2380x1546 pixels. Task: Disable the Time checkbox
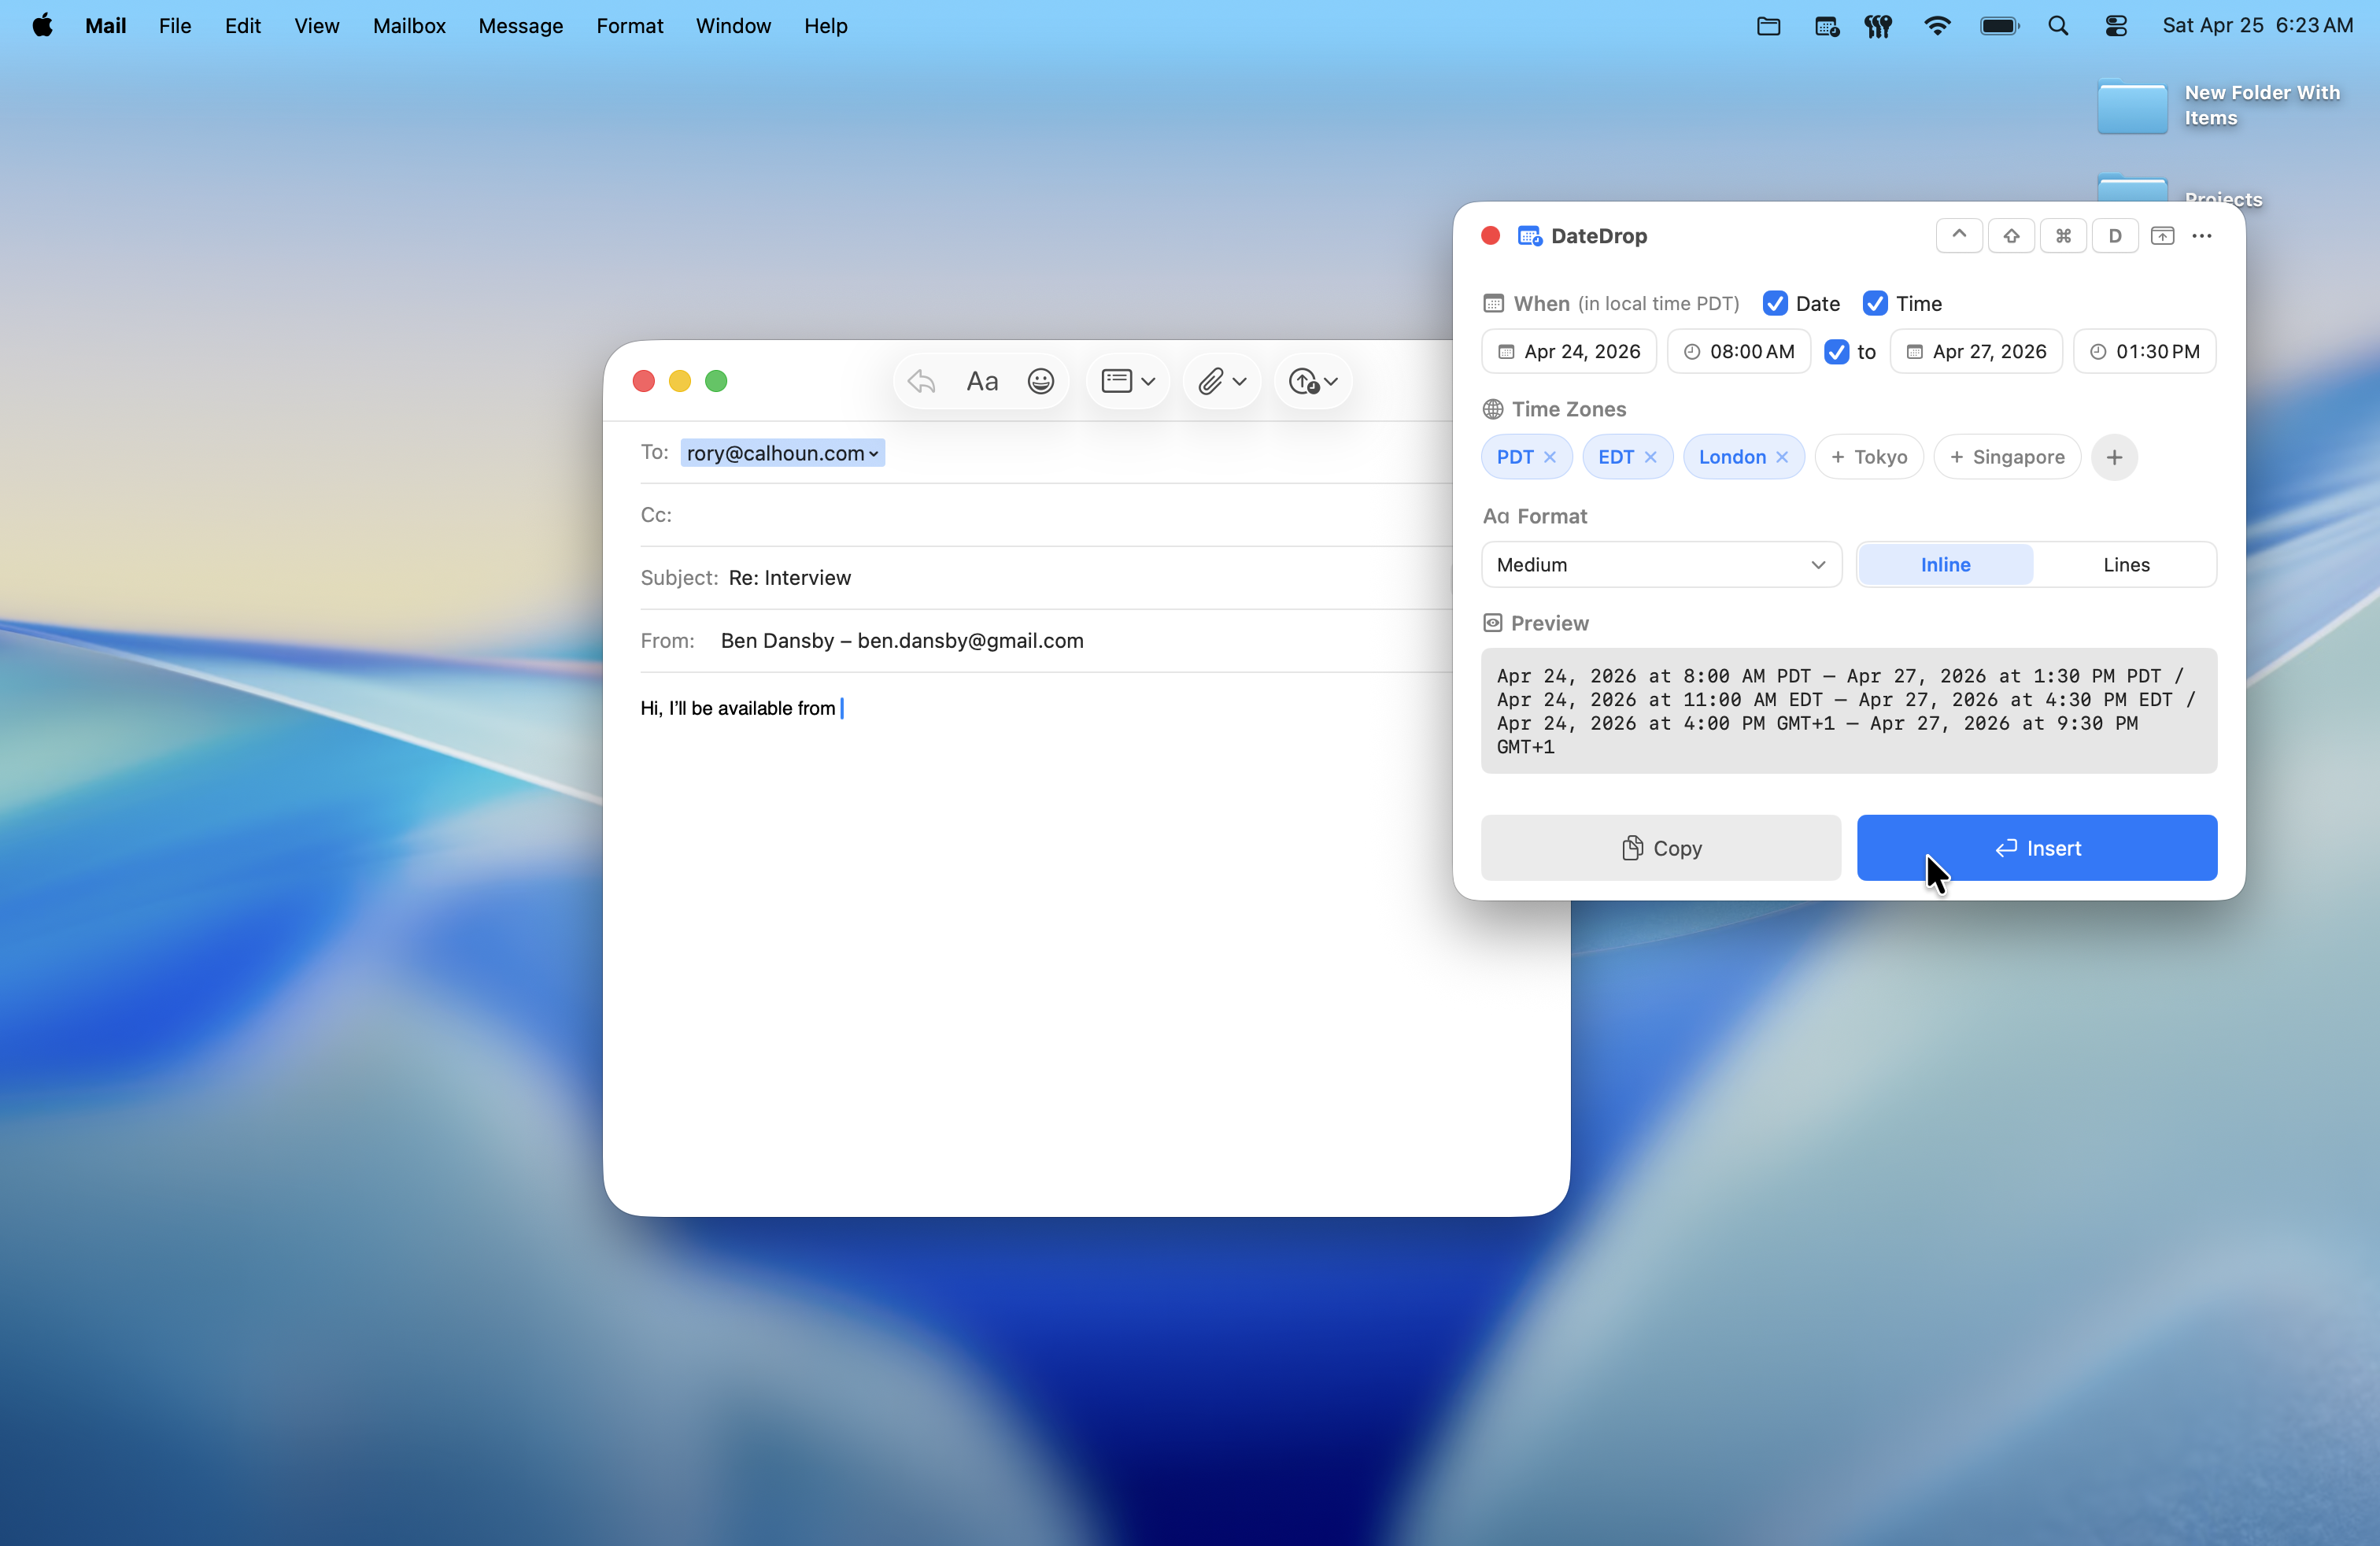[1875, 303]
